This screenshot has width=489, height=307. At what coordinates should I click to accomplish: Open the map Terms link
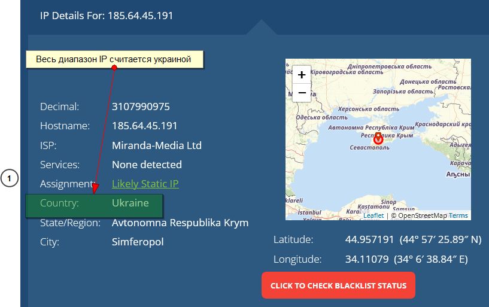coord(458,215)
